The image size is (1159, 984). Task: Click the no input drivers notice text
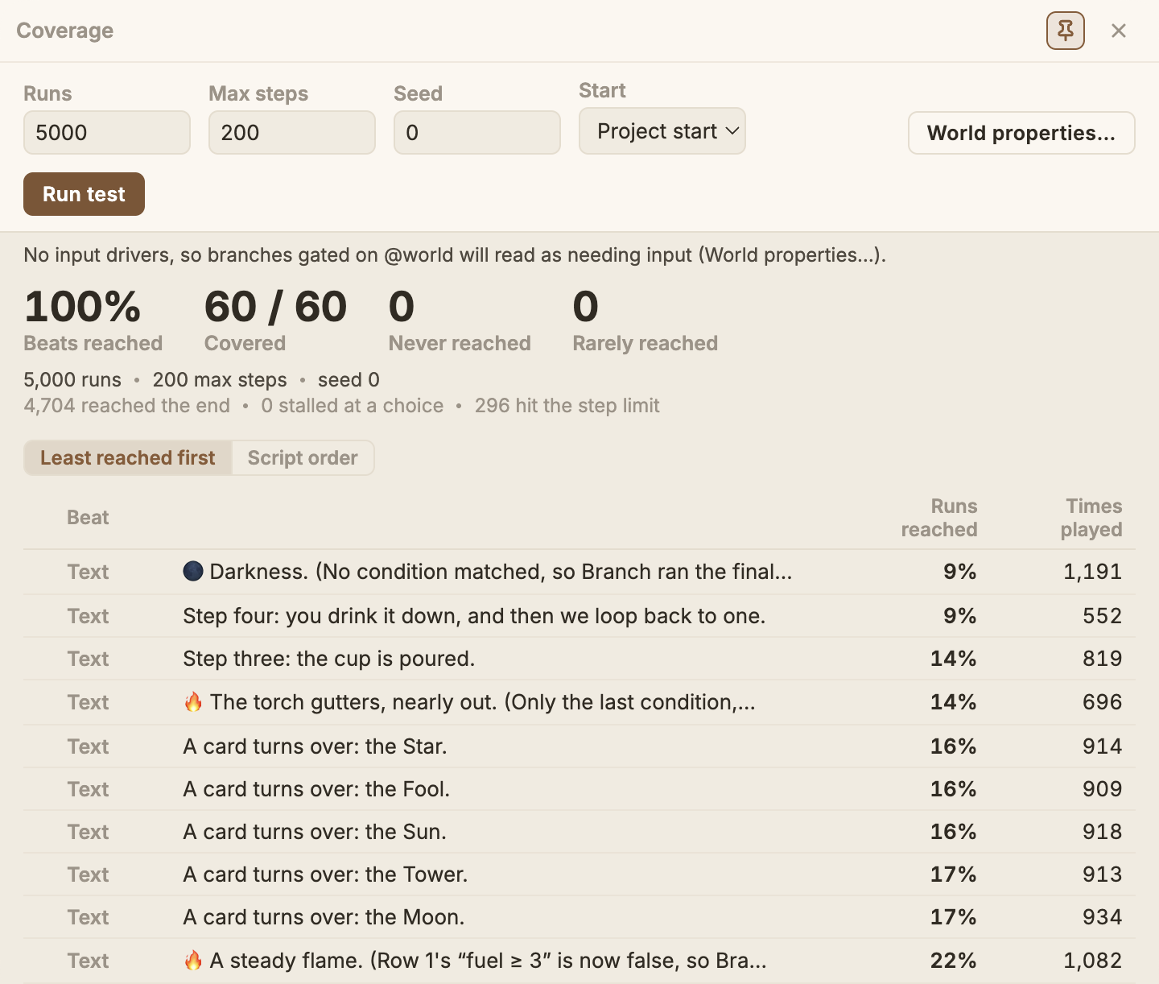tap(455, 255)
